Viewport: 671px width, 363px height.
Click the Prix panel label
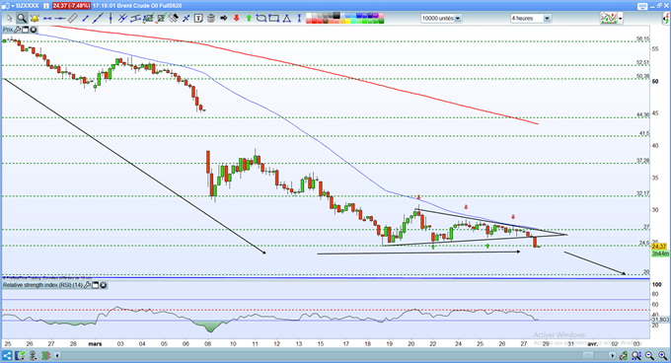(7, 30)
